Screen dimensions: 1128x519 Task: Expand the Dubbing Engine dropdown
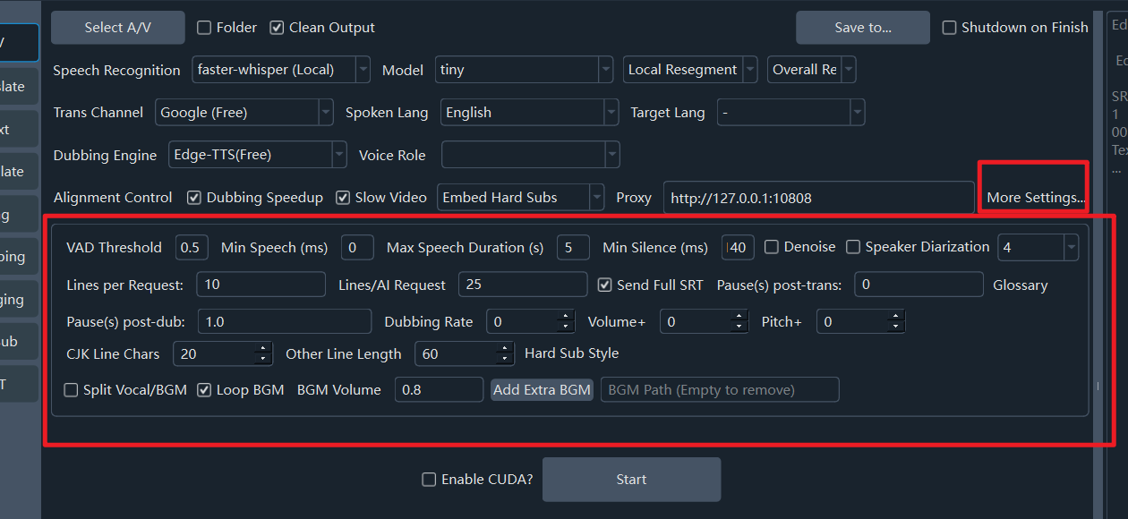tap(339, 155)
